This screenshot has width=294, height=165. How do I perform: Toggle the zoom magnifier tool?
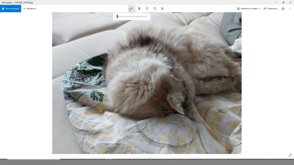click(131, 9)
